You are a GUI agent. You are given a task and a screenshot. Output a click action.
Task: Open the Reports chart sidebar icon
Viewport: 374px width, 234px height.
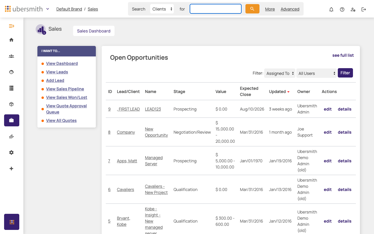(11, 136)
